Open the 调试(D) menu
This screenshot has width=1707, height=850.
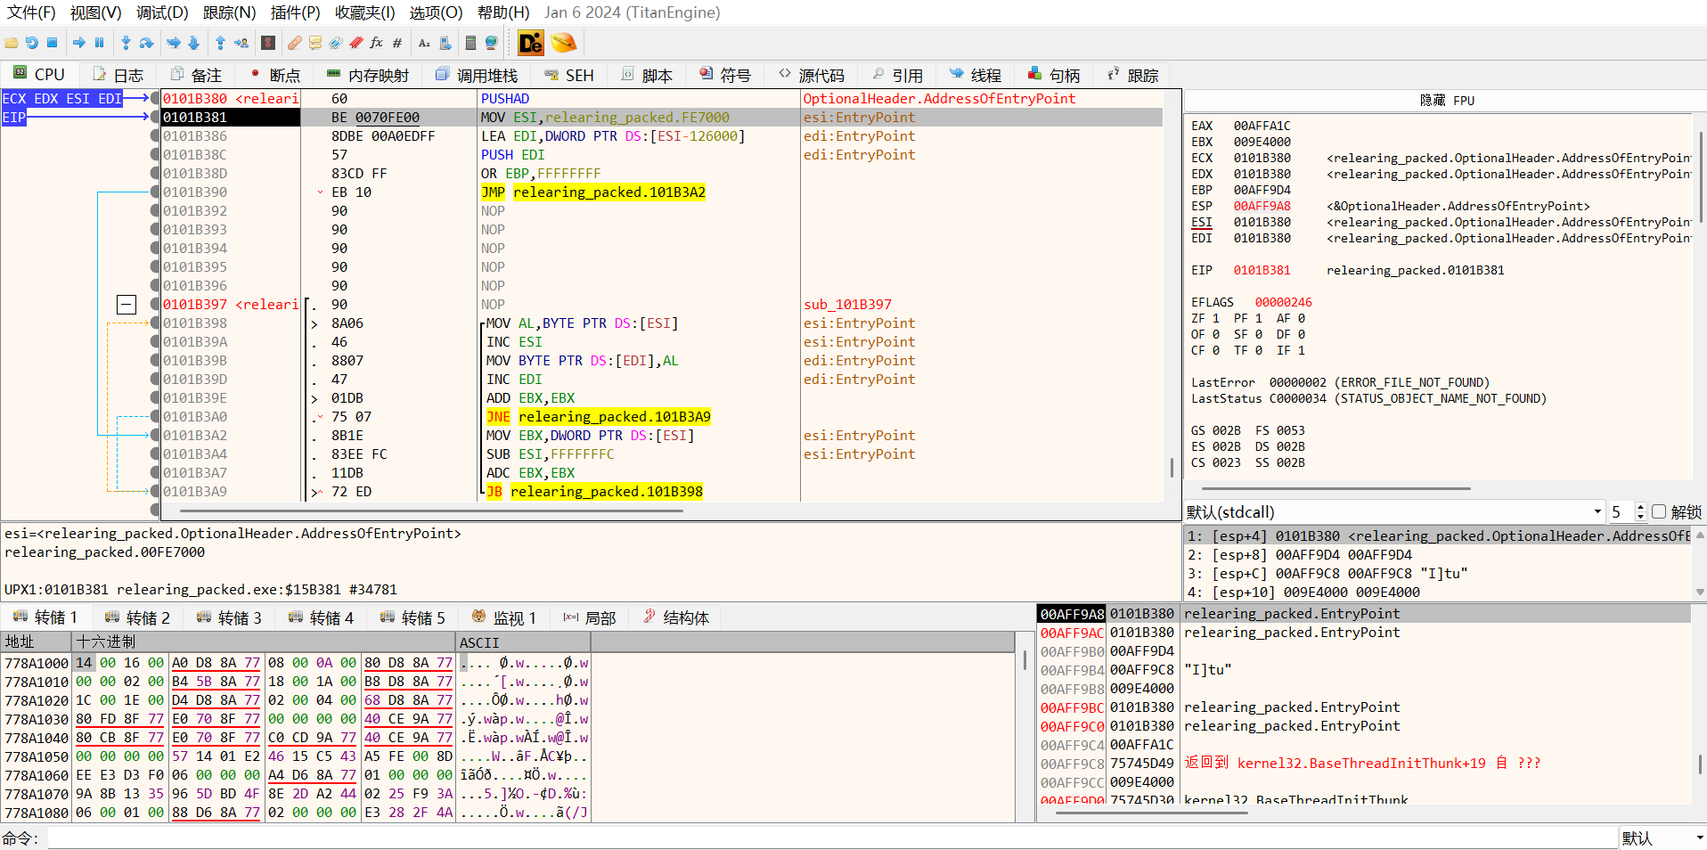coord(162,12)
